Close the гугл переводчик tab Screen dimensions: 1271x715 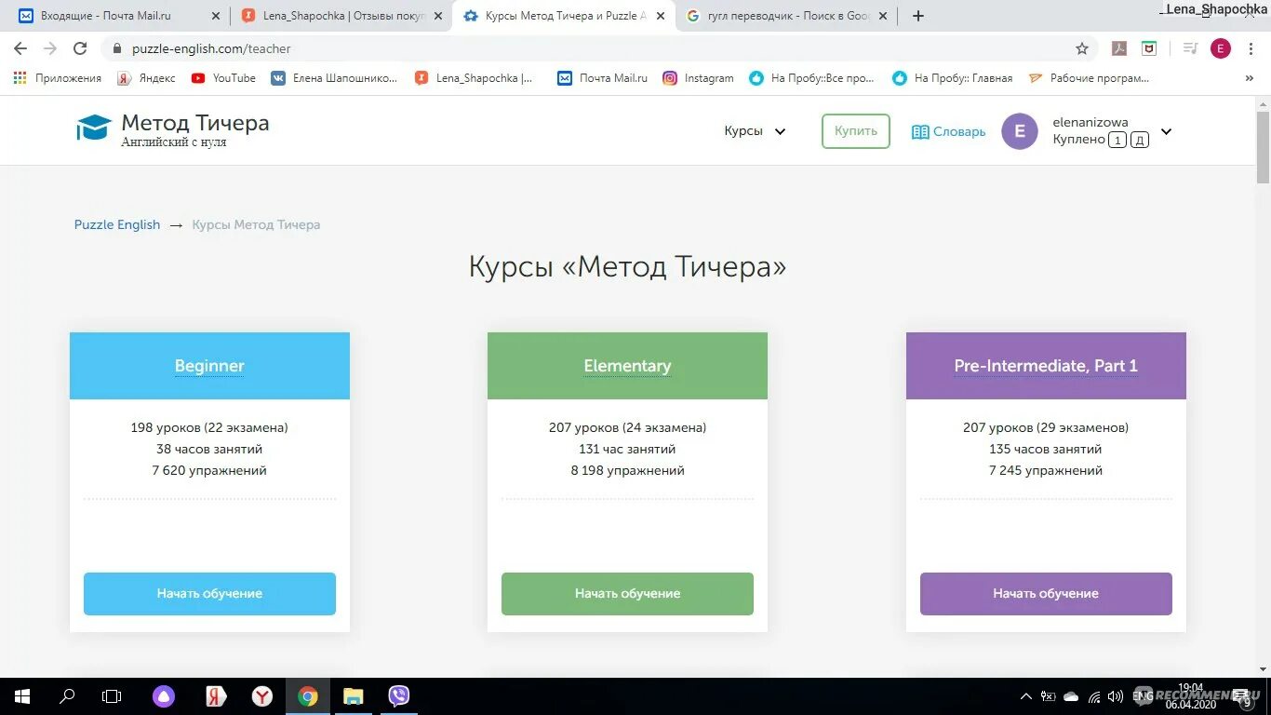pos(883,16)
